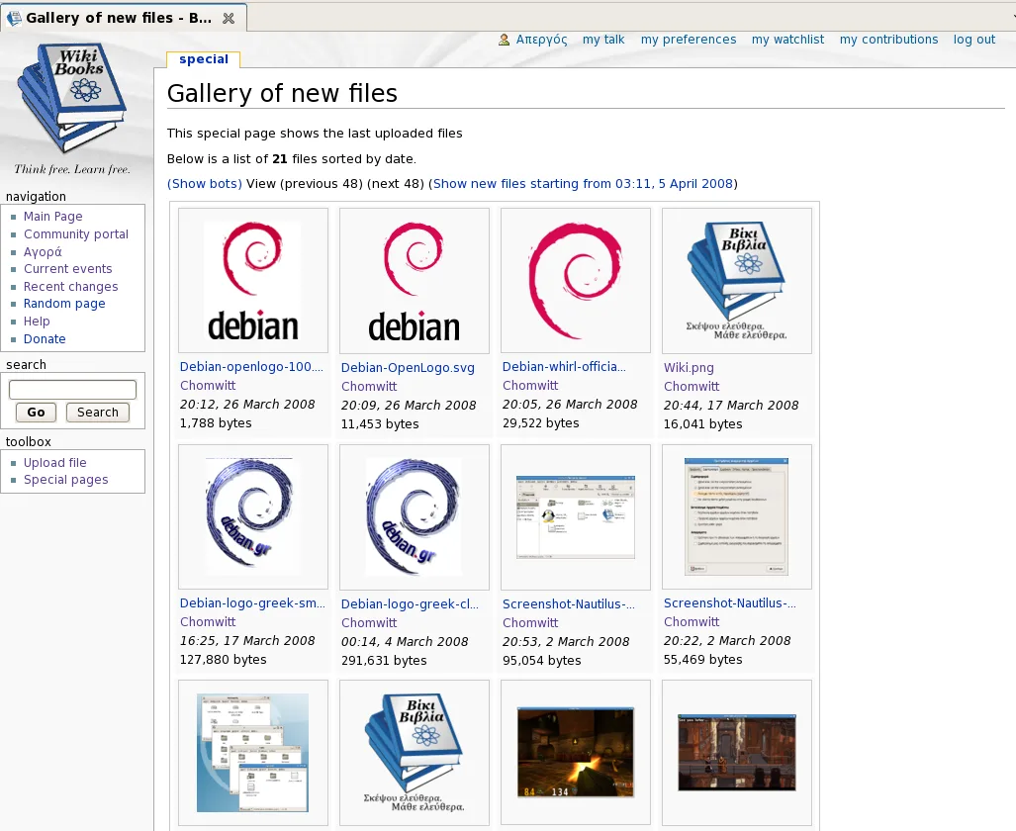Viewport: 1016px width, 831px height.
Task: Open the Απεργός user page
Action: coord(541,40)
